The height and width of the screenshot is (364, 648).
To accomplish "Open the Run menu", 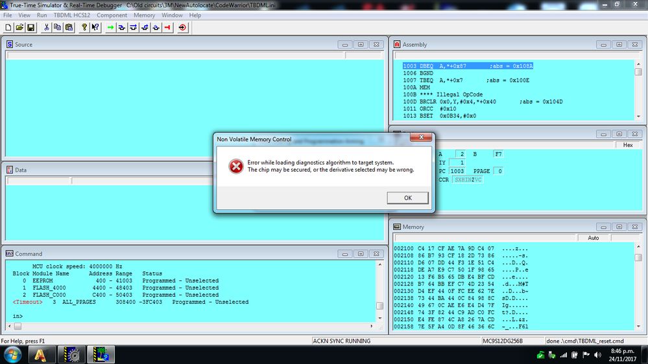I will tap(42, 16).
